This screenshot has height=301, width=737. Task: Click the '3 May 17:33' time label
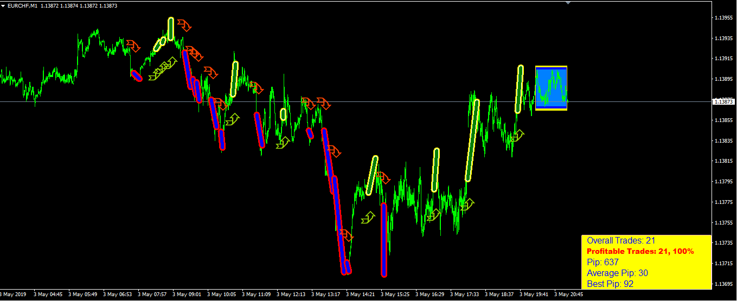pos(465,294)
